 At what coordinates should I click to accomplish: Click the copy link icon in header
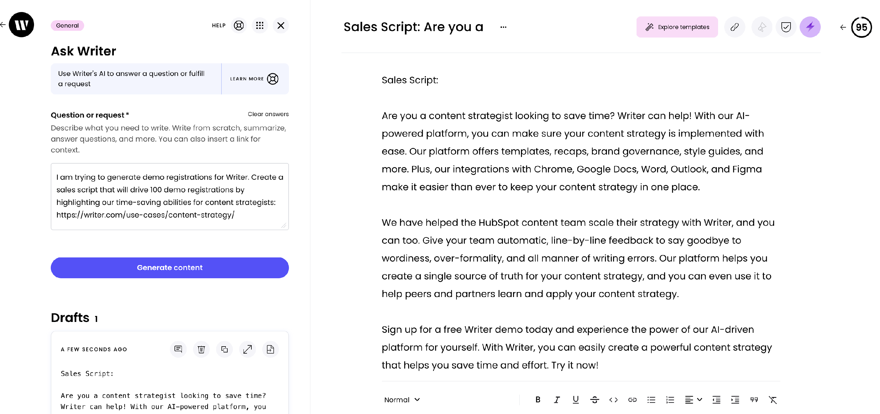(735, 27)
